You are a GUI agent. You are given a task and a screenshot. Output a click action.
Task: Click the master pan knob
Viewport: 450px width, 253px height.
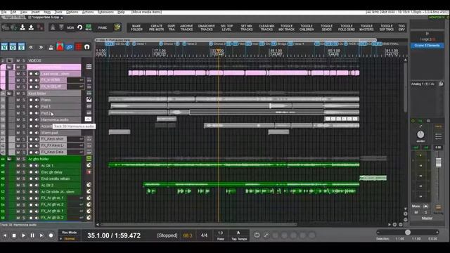click(x=420, y=134)
